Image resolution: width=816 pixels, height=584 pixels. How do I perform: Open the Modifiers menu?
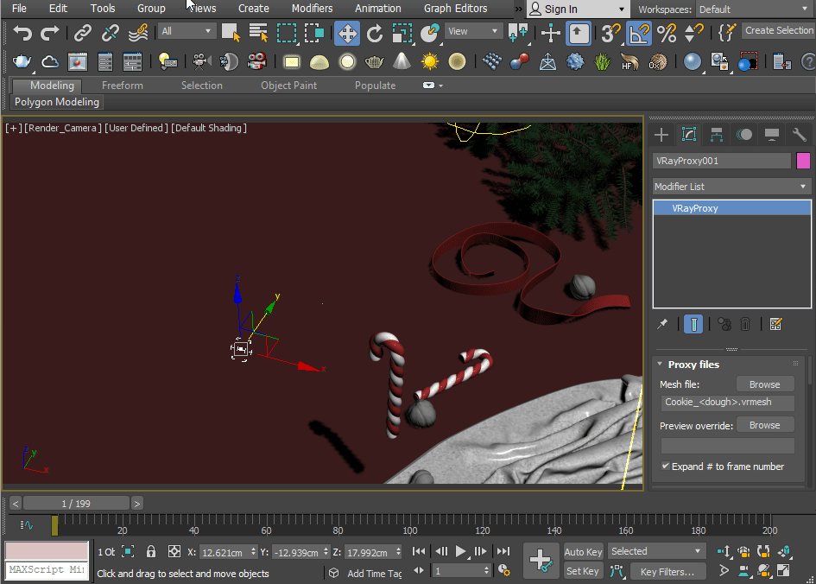click(312, 9)
